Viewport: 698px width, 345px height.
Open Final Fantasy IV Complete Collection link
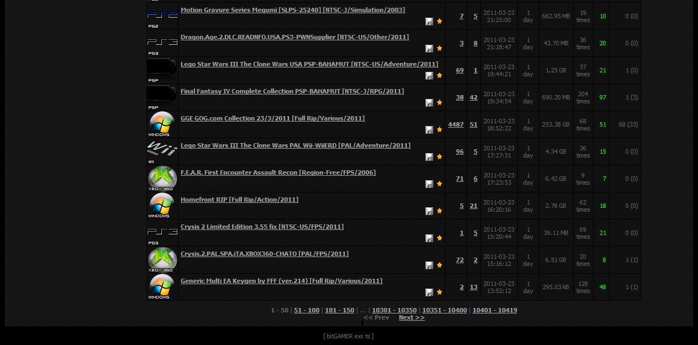click(x=292, y=91)
